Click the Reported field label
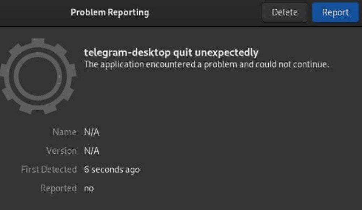The height and width of the screenshot is (210, 362). (x=59, y=188)
